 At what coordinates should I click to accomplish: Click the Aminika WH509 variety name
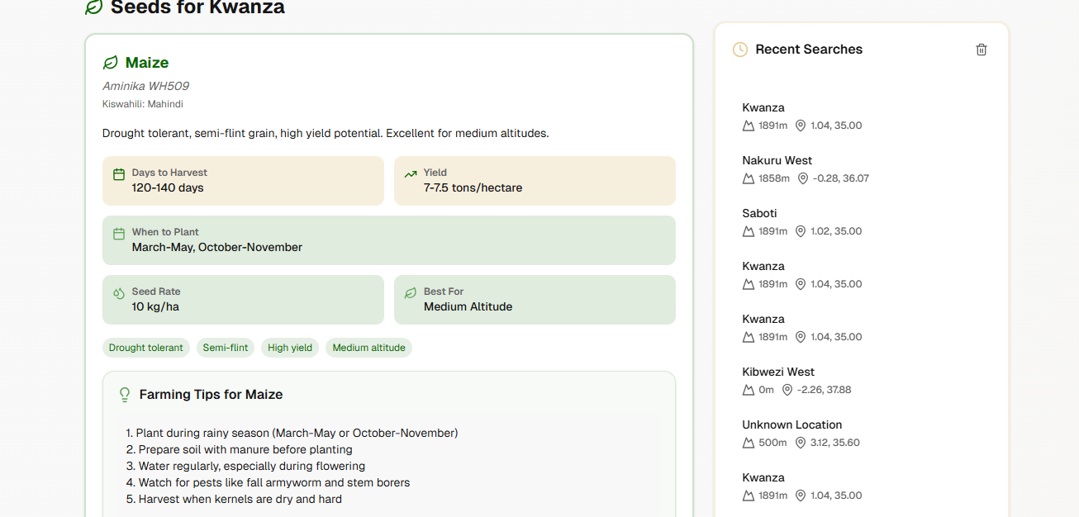click(145, 86)
